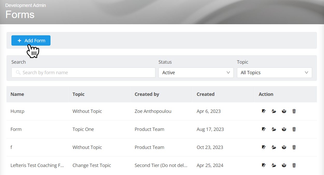The width and height of the screenshot is (324, 175).
Task: Archive the Hυπερ form using box icon
Action: click(284, 111)
